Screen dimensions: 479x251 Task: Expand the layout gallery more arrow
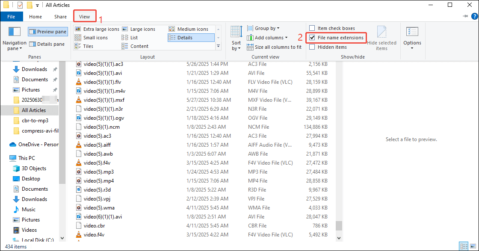click(x=218, y=46)
